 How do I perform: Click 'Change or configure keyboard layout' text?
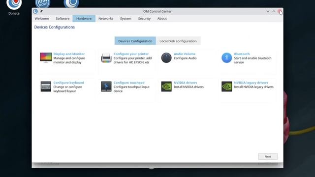point(68,89)
